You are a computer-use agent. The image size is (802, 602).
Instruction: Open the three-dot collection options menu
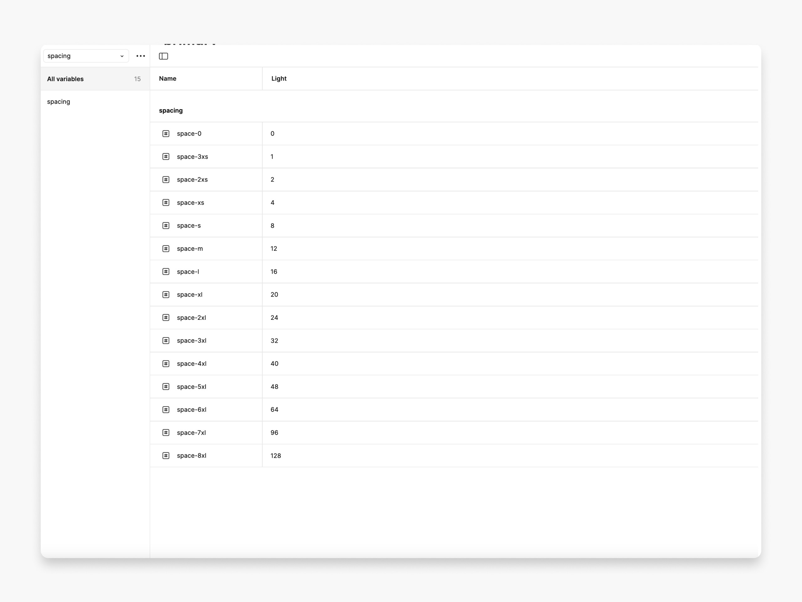(141, 56)
